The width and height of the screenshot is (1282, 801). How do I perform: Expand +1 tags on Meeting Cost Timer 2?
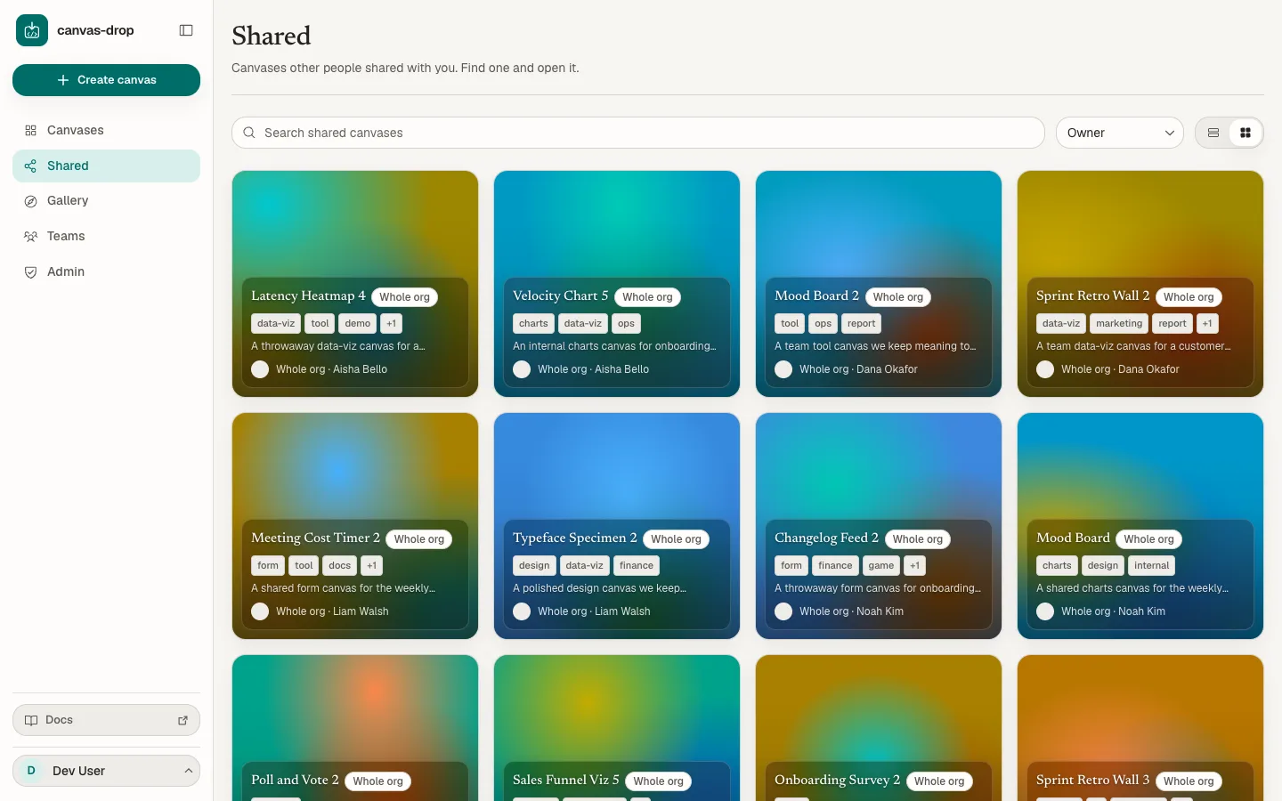click(x=372, y=566)
